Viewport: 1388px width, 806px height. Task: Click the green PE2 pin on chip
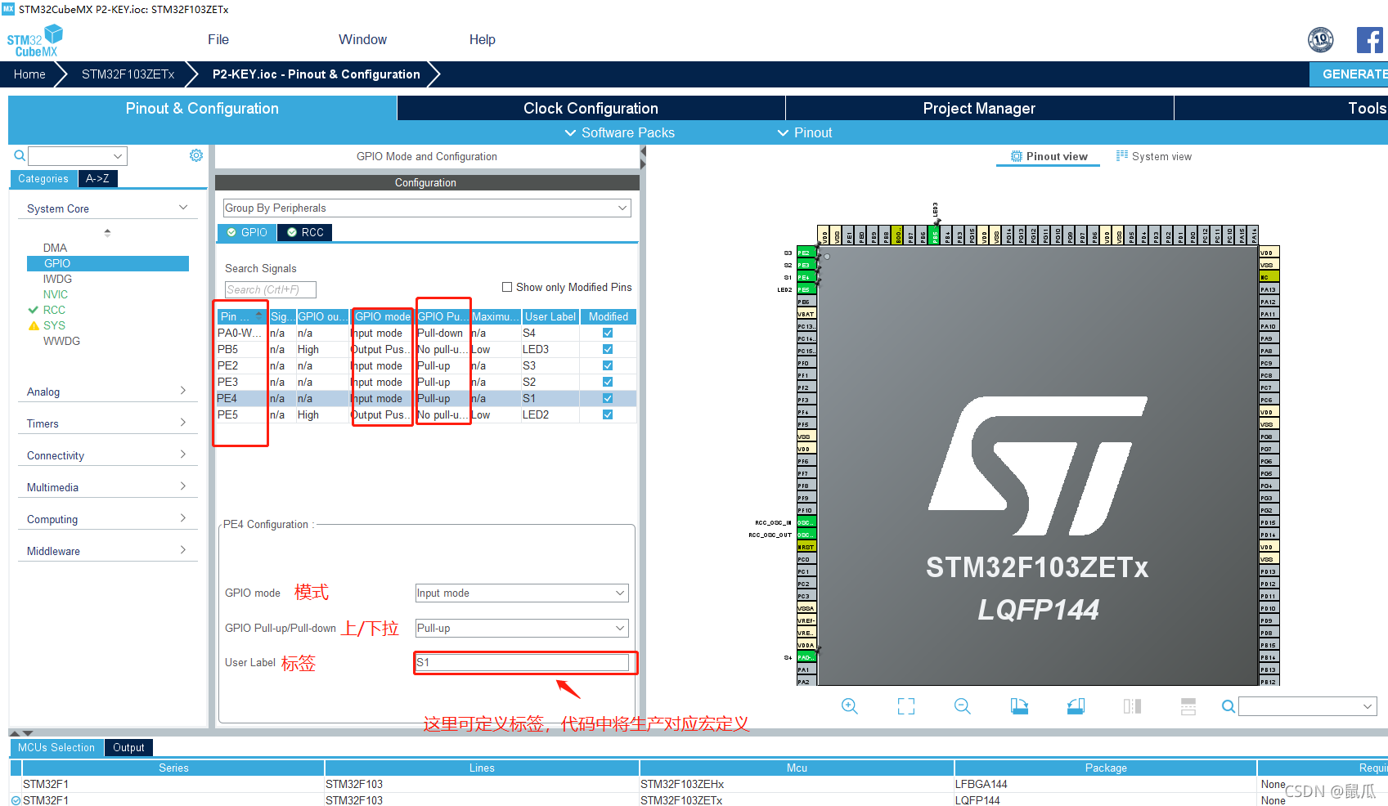click(x=806, y=253)
